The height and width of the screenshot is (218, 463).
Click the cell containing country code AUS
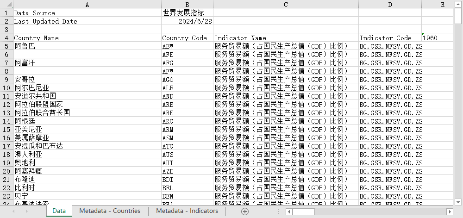point(187,155)
